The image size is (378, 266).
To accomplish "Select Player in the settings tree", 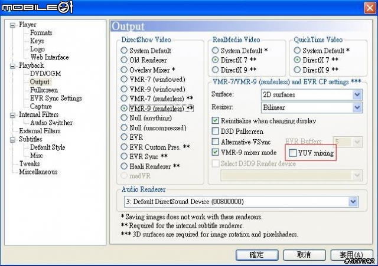I will point(28,25).
